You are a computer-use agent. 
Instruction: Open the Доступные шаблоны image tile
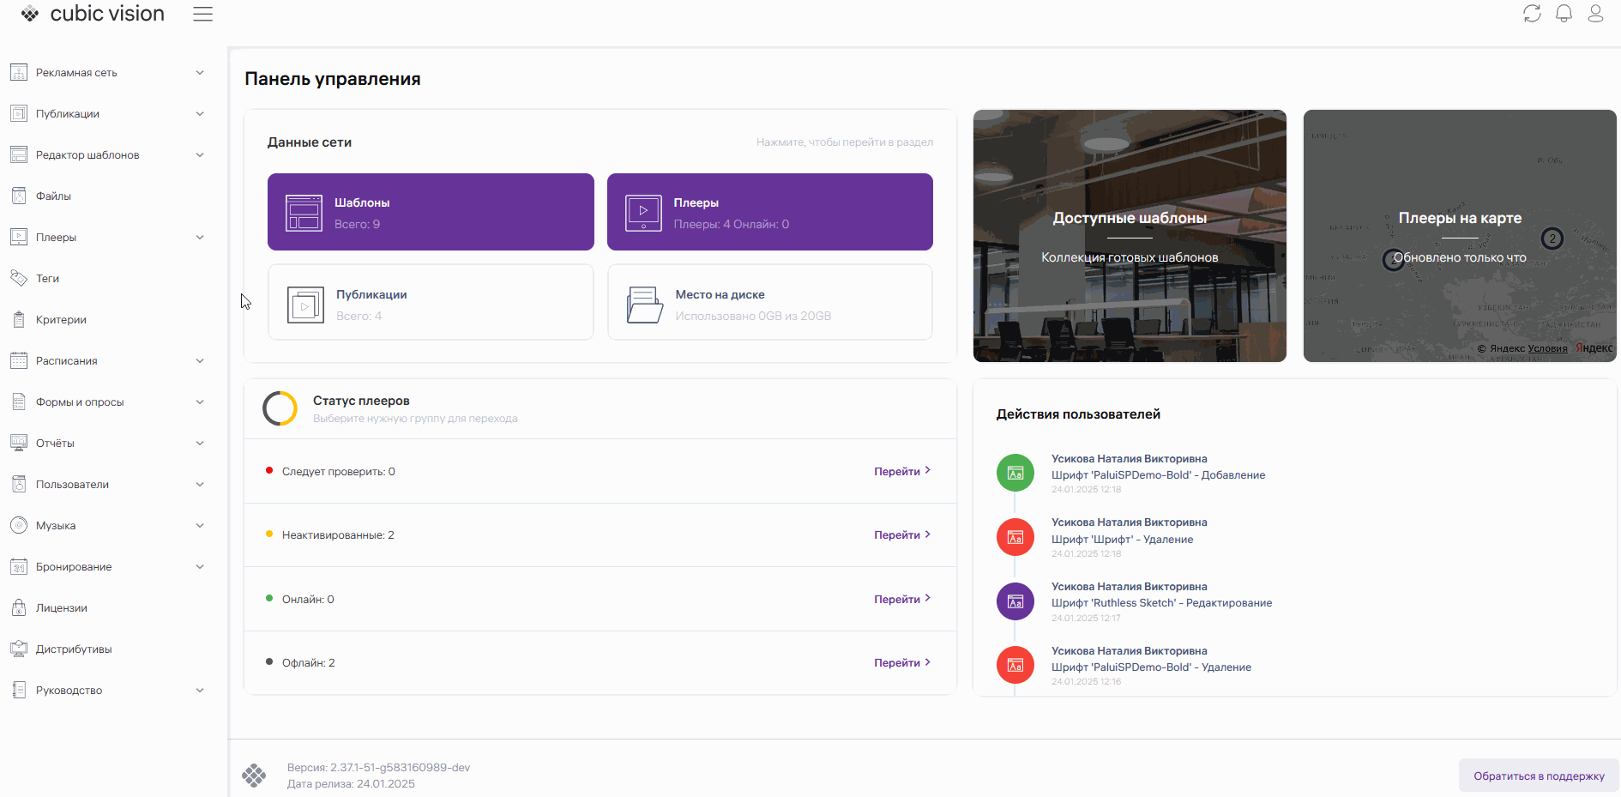[1130, 236]
